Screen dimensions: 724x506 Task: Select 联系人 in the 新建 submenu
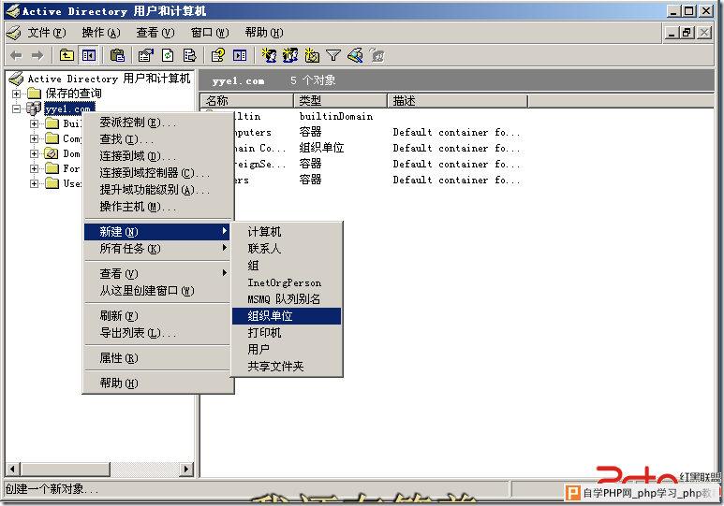[x=287, y=249]
